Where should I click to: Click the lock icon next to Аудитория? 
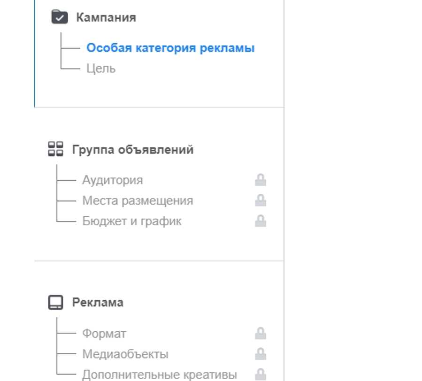click(x=261, y=180)
